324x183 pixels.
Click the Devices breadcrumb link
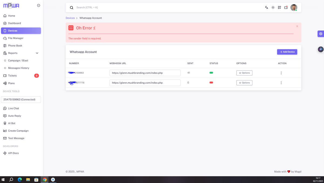70,18
